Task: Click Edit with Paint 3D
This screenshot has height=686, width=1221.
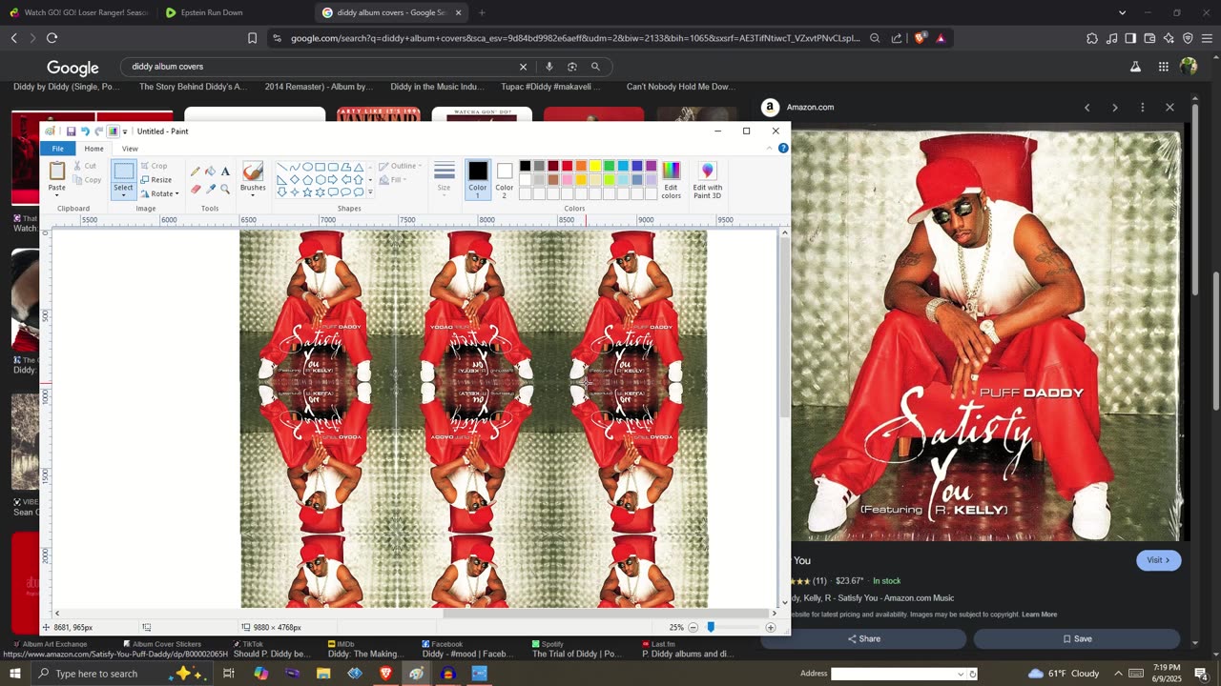Action: click(708, 180)
